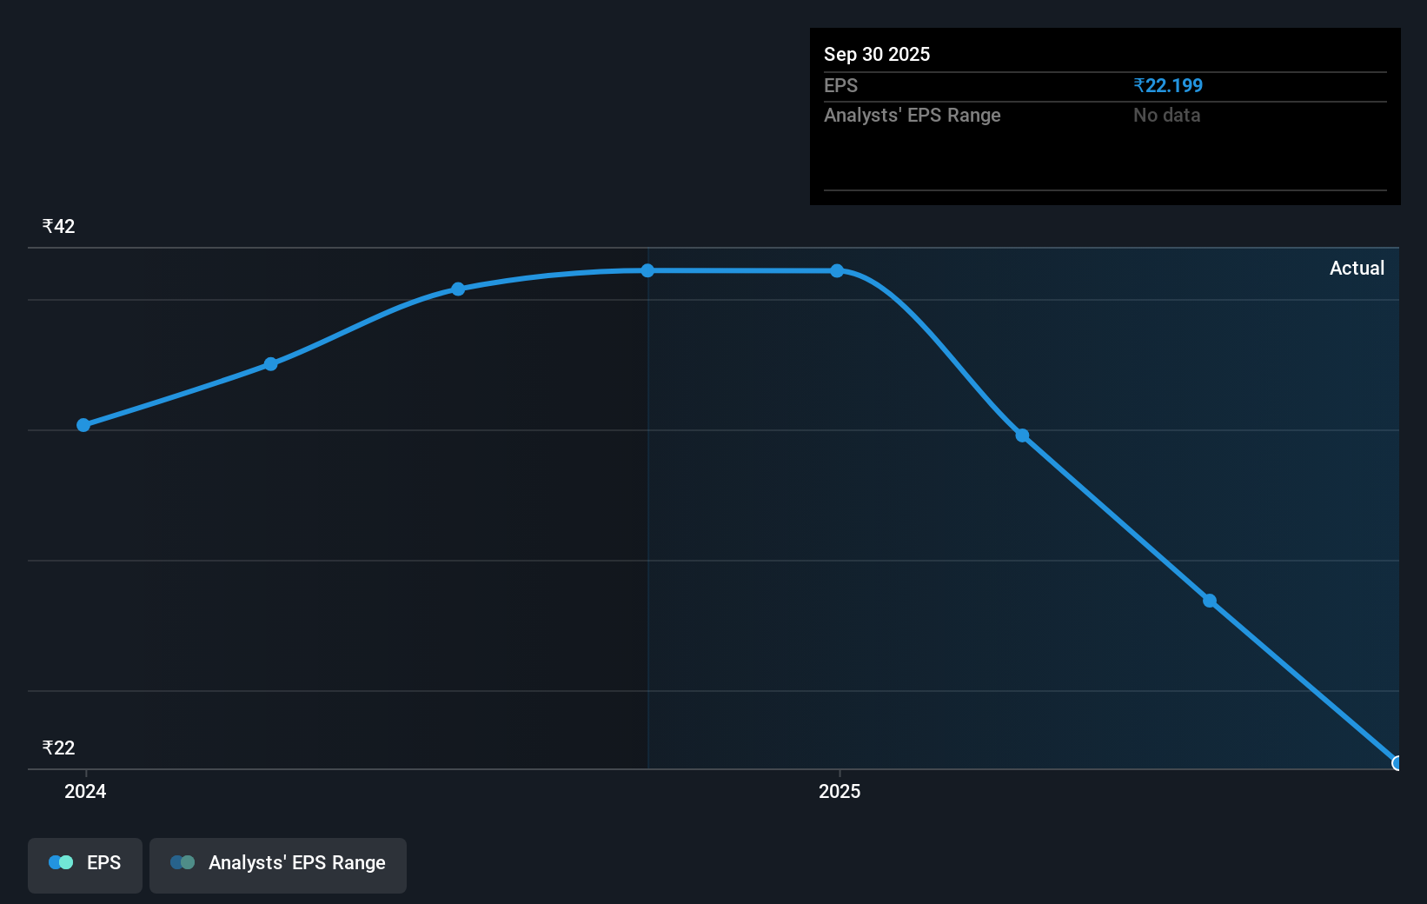Click the 'EPS' row label in the tooltip
Viewport: 1427px width, 904px height.
(x=840, y=86)
